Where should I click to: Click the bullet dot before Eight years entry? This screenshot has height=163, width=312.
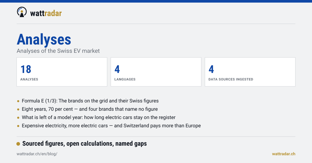18,109
